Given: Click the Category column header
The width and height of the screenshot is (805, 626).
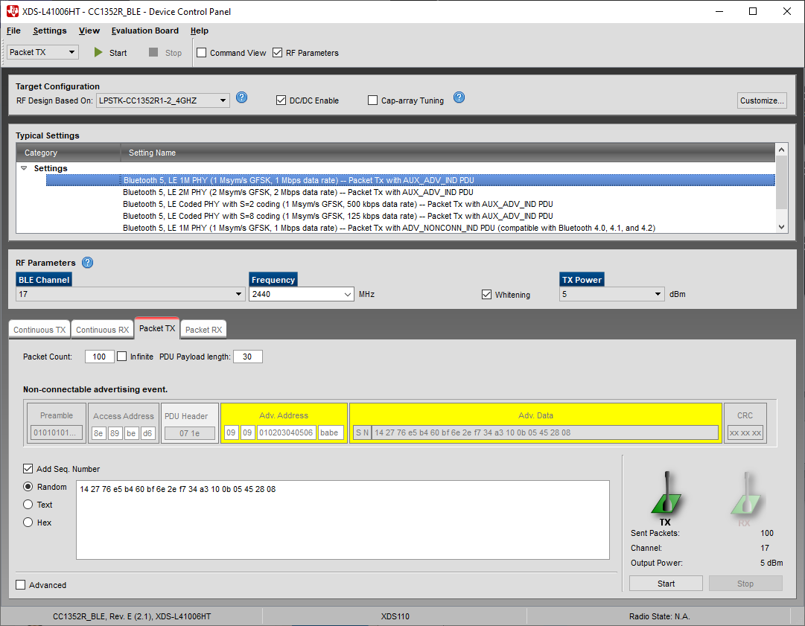Looking at the screenshot, I should [x=69, y=153].
